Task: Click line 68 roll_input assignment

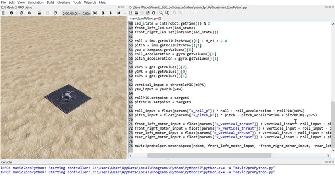Action: (219, 111)
